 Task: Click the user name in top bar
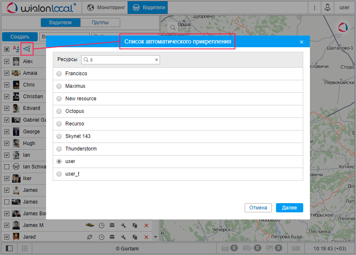(x=344, y=8)
